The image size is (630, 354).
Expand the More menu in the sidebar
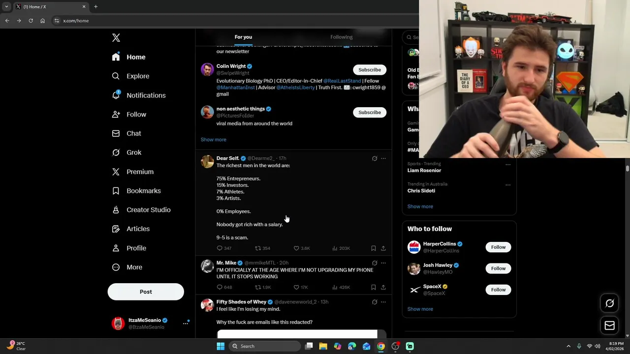127,267
